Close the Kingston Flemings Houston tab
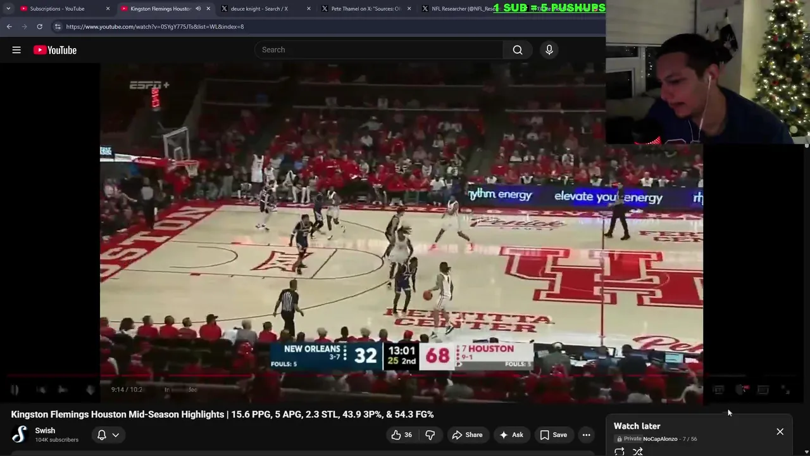The width and height of the screenshot is (810, 456). (208, 9)
